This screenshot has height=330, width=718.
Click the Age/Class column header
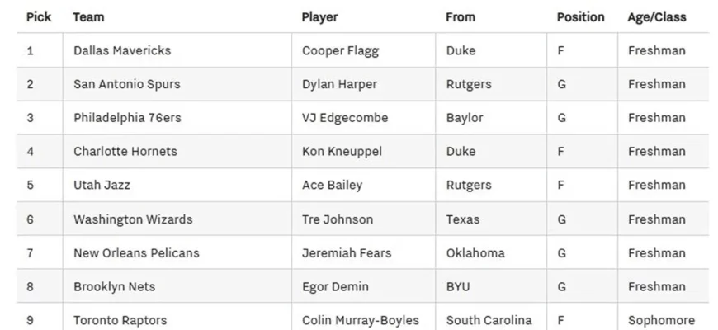[656, 16]
